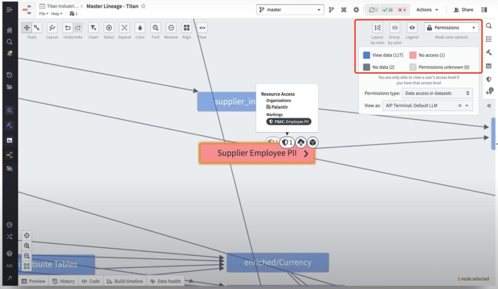Click the Remove node icon
Viewport: 498px width, 289px height.
171,28
